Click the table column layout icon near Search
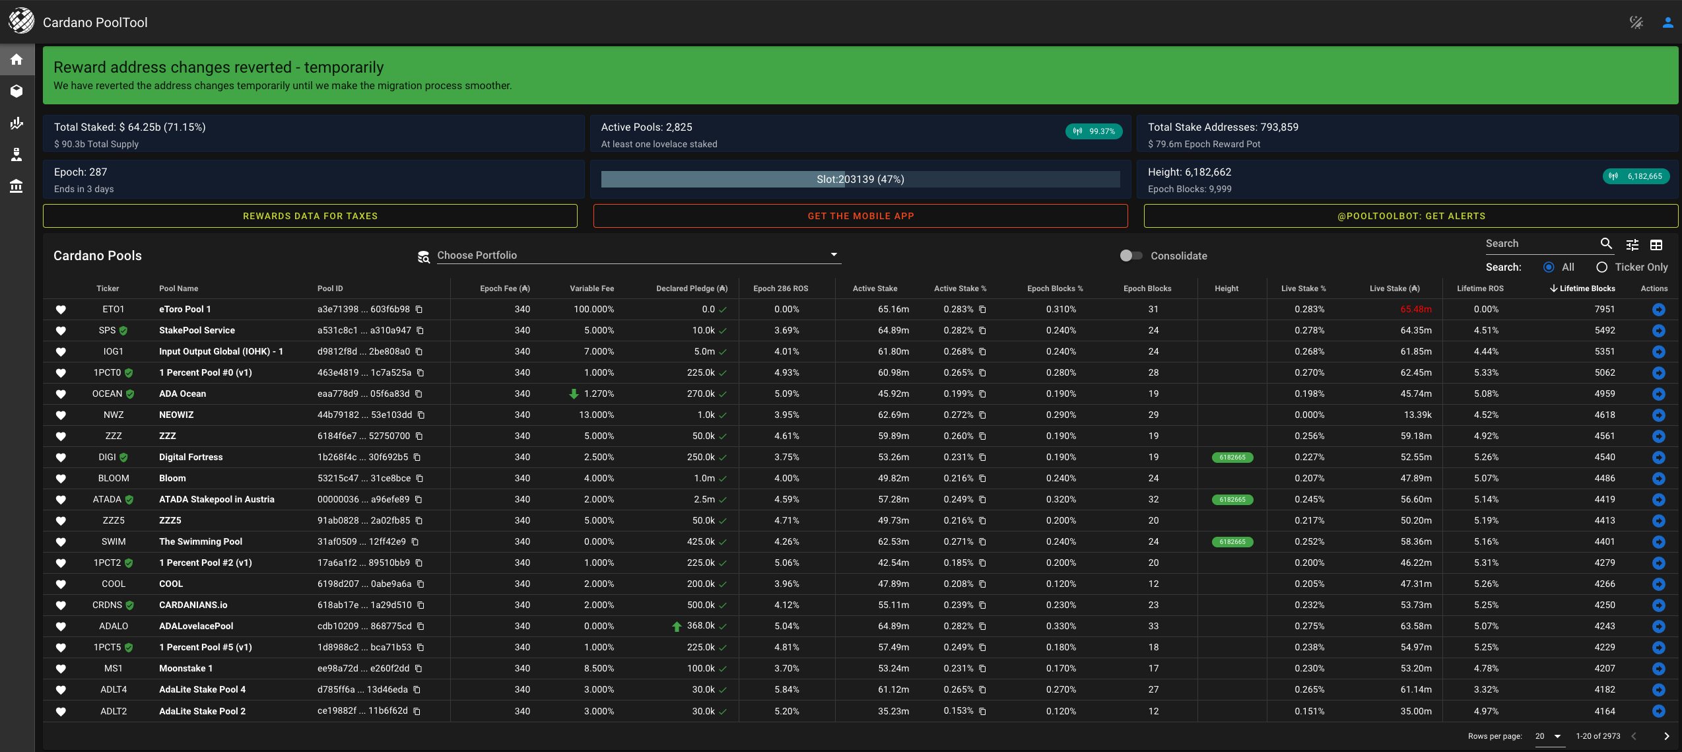The width and height of the screenshot is (1682, 752). pyautogui.click(x=1657, y=244)
